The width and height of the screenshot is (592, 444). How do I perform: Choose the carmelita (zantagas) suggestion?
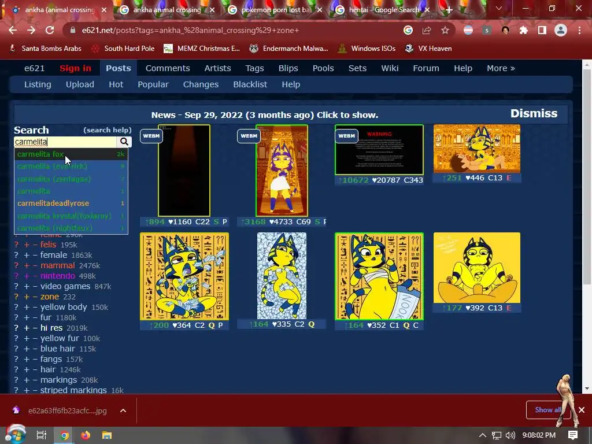point(71,179)
